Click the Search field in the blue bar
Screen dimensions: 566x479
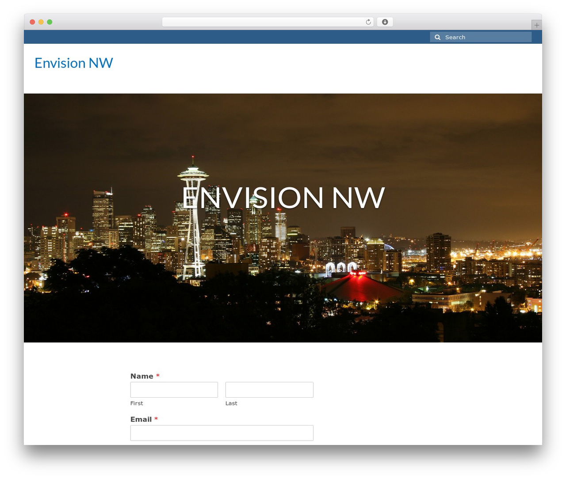coord(481,37)
